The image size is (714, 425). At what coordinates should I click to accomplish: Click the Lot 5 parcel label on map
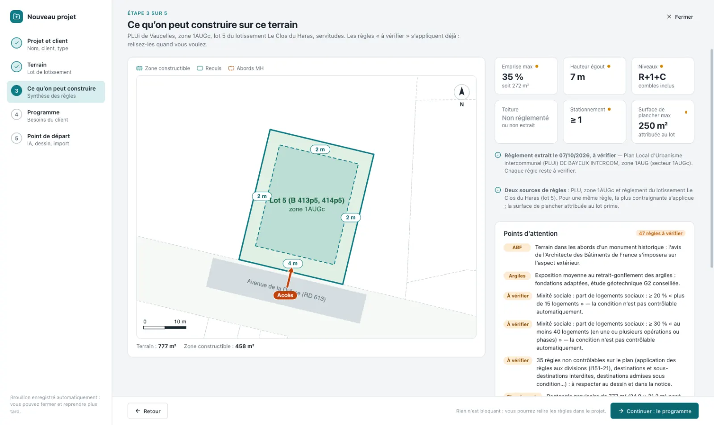[x=307, y=200]
